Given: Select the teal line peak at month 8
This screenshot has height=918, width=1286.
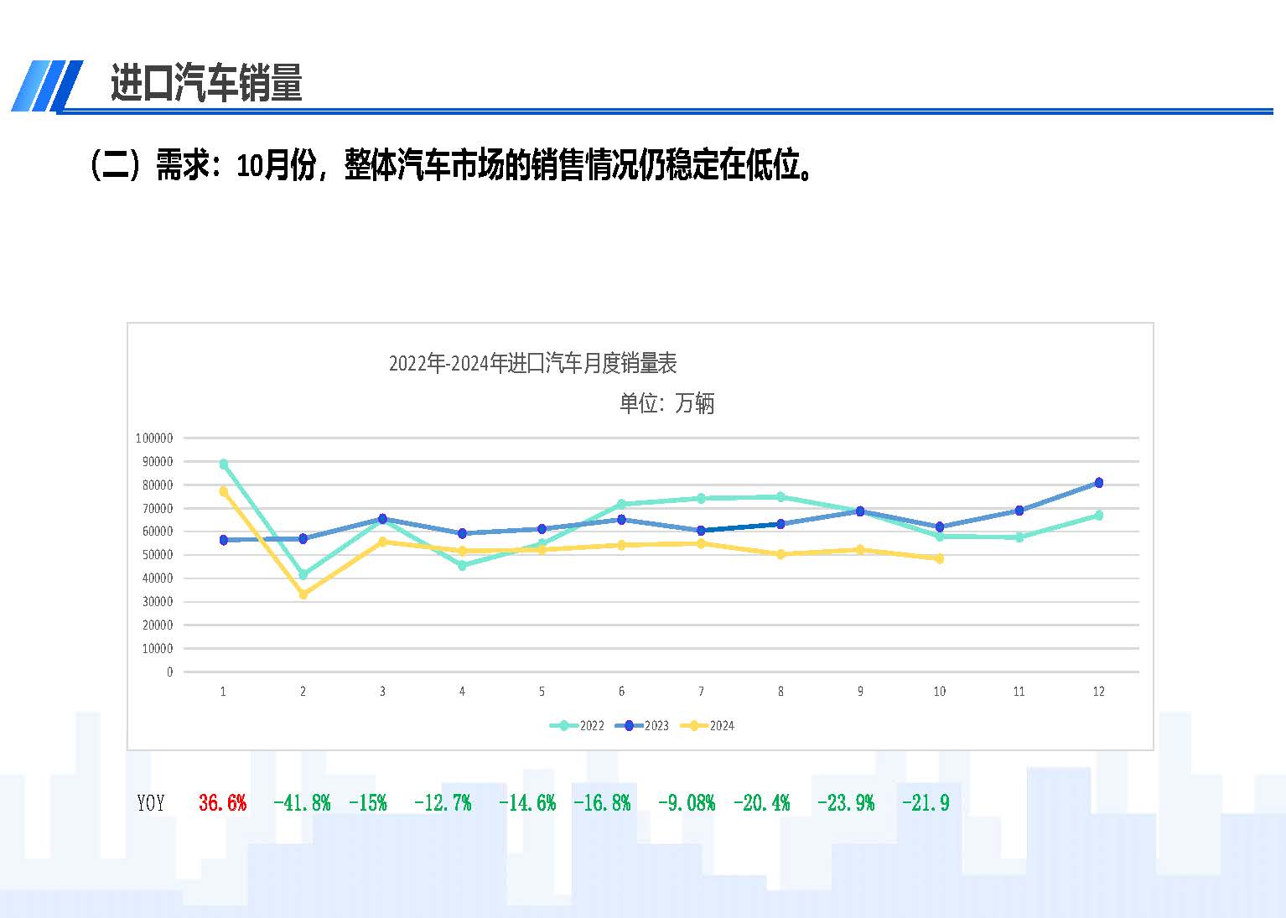Looking at the screenshot, I should tap(780, 495).
